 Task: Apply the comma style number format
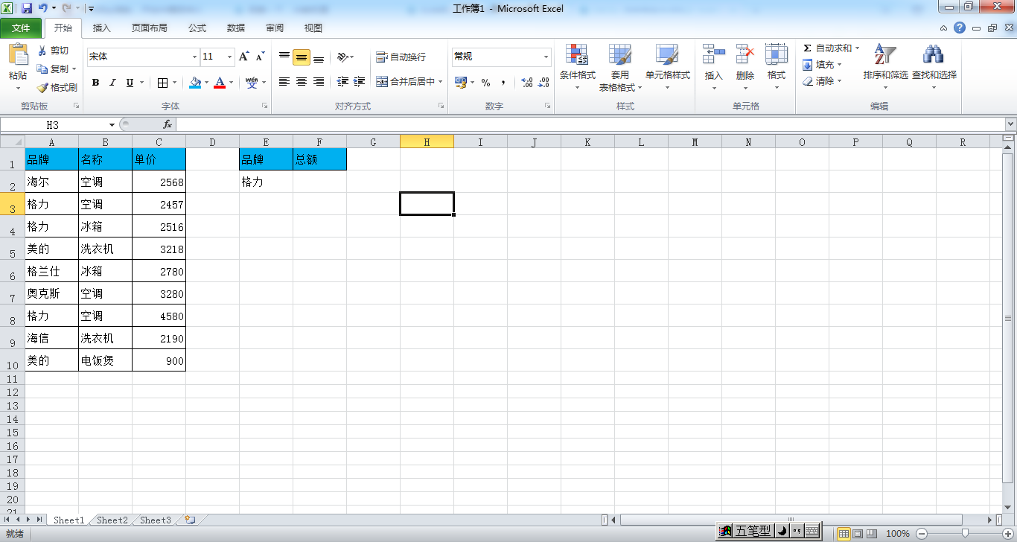(503, 83)
